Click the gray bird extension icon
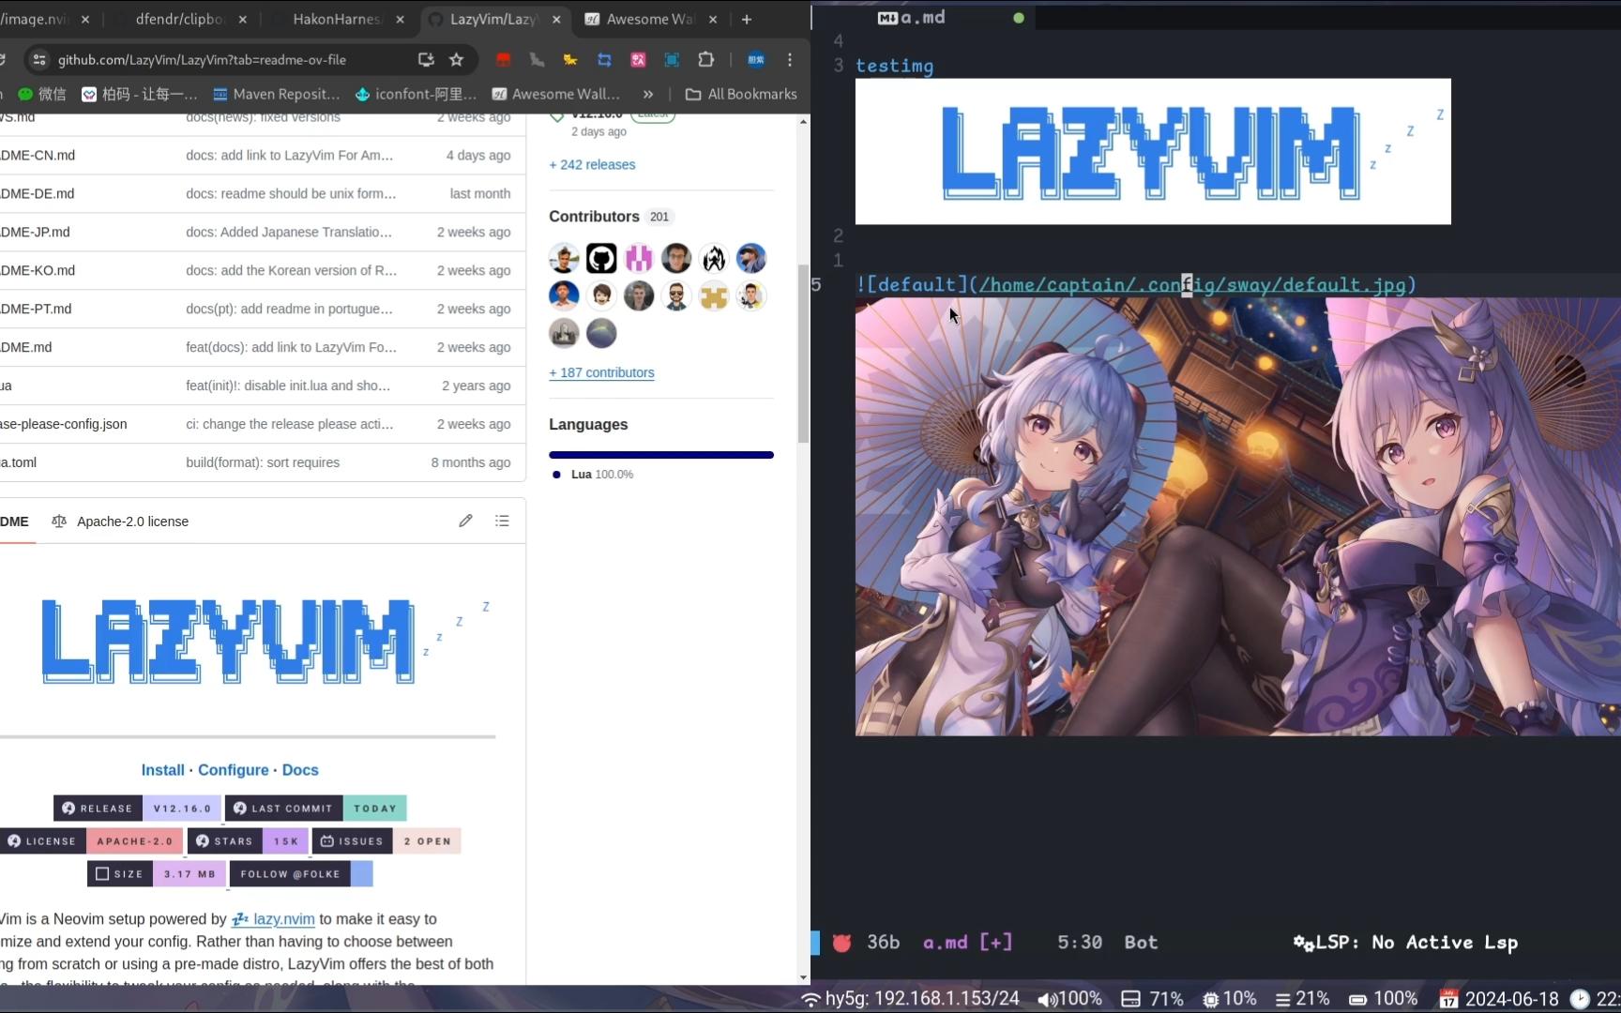Viewport: 1621px width, 1013px height. 537,60
